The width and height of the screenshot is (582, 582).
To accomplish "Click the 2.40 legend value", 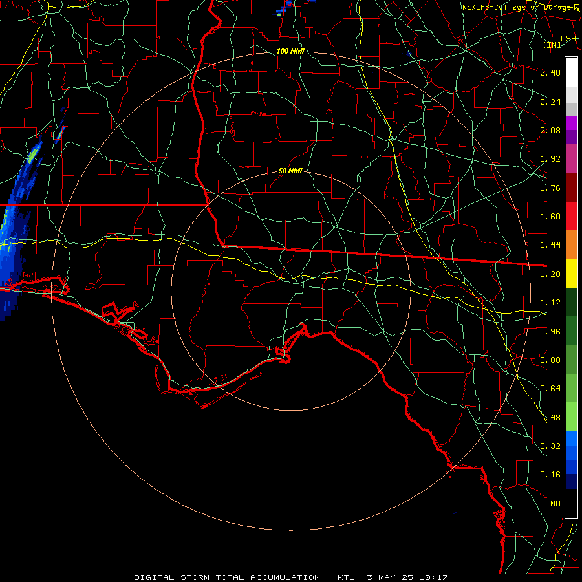I will pyautogui.click(x=550, y=72).
